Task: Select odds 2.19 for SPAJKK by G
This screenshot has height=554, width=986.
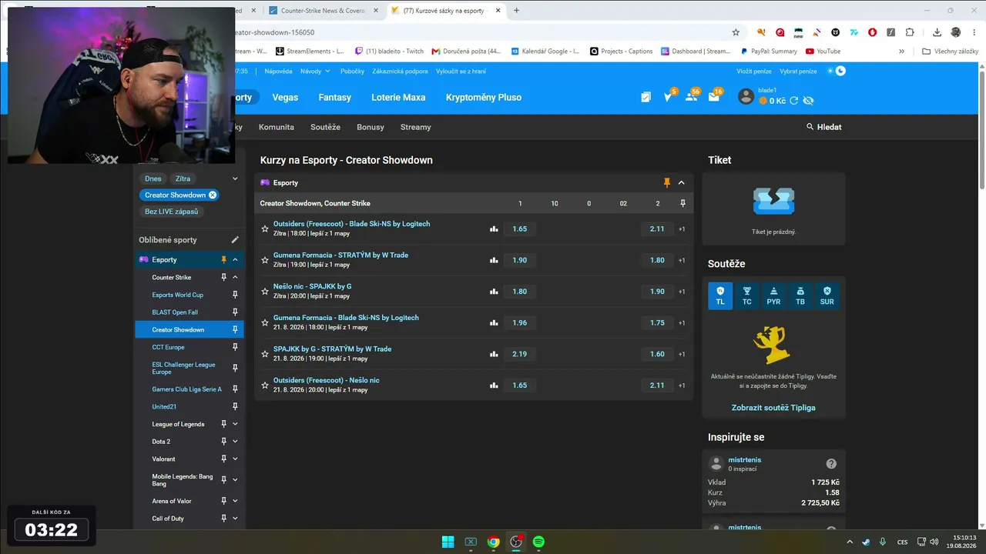Action: 520,354
